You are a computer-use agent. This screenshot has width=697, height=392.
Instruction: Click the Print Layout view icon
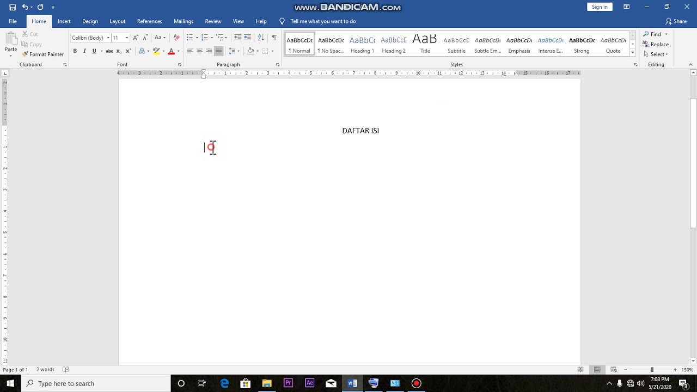pyautogui.click(x=597, y=370)
